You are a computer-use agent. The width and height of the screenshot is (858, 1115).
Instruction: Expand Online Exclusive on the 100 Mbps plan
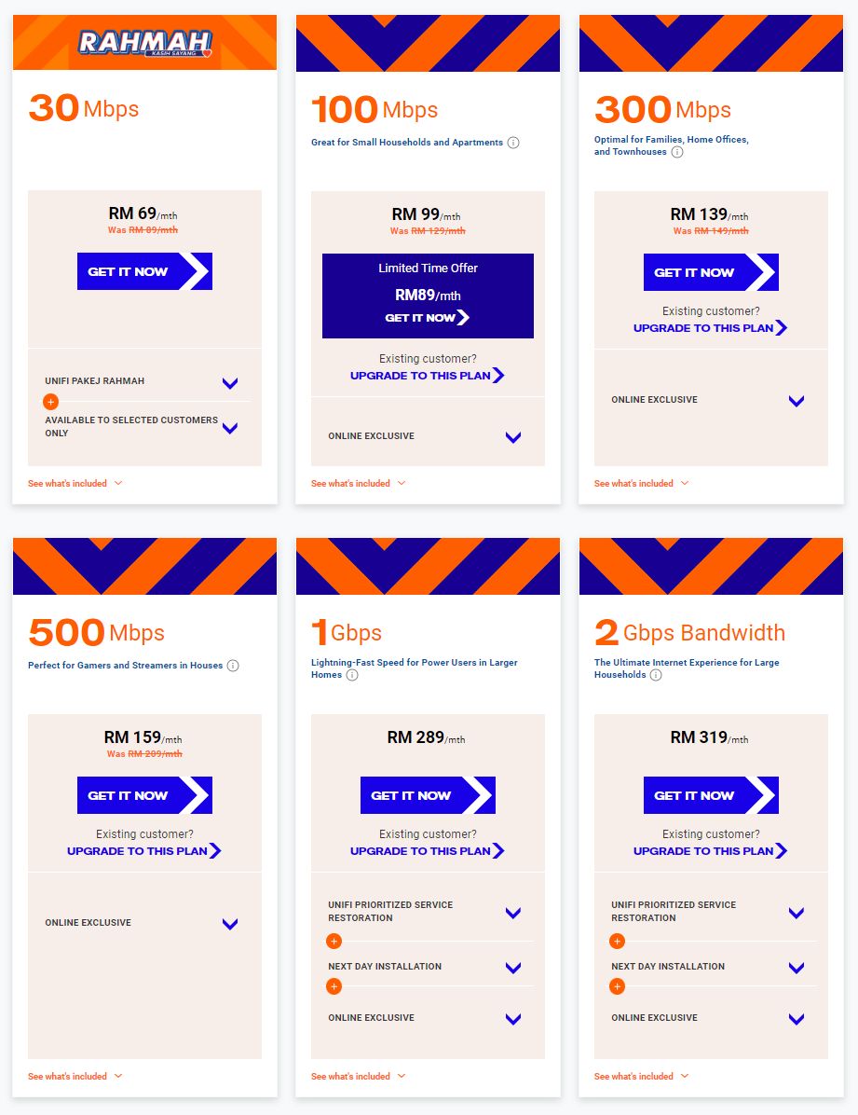point(512,436)
